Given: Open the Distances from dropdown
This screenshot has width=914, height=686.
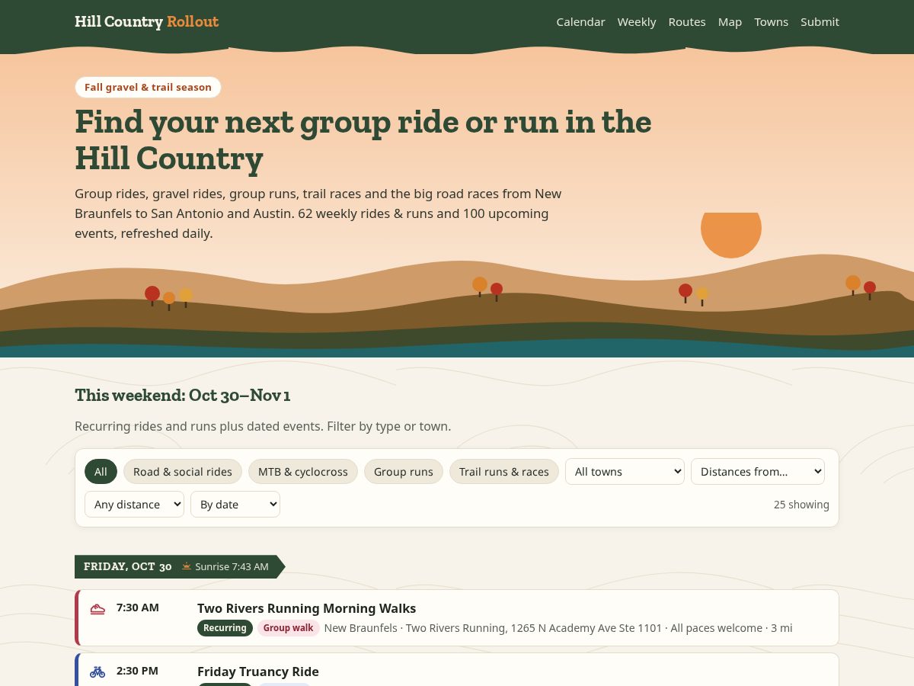Looking at the screenshot, I should point(758,472).
